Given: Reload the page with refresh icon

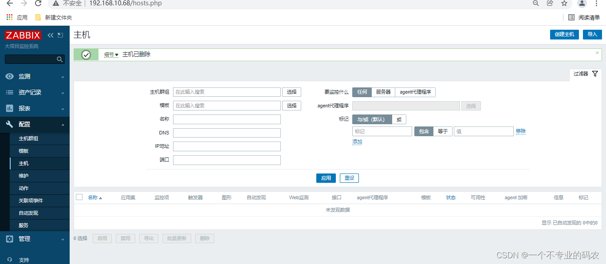Looking at the screenshot, I should [38, 3].
